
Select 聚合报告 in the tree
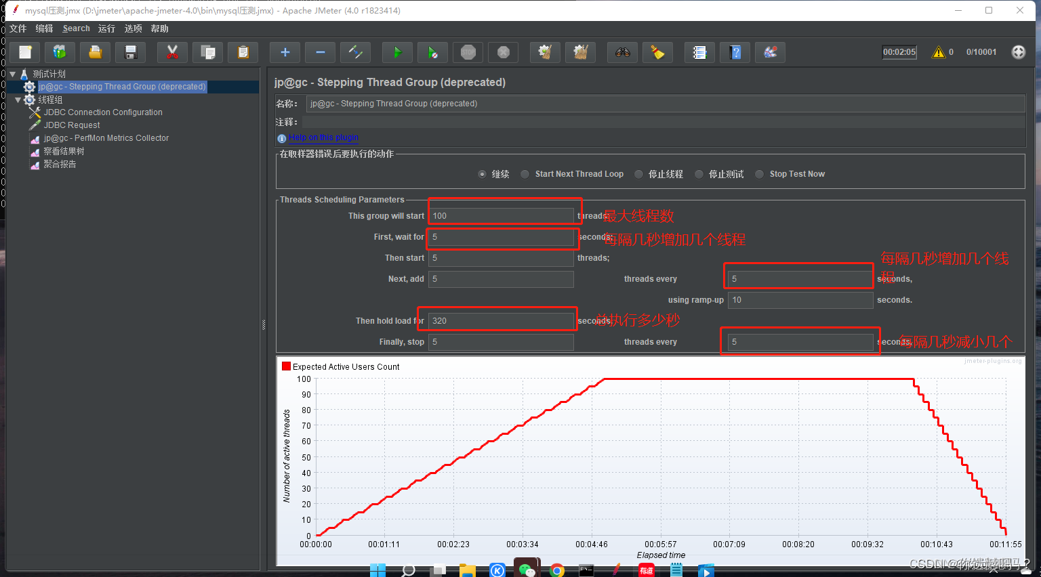pyautogui.click(x=60, y=164)
